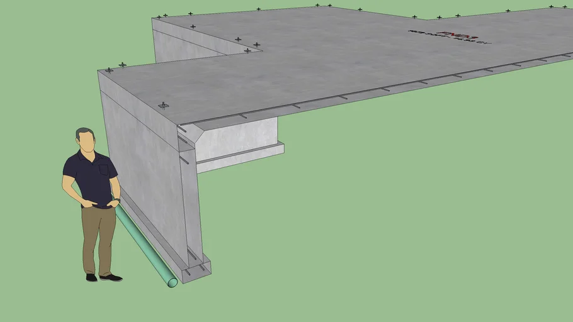The image size is (573, 322).
Task: Select the standing man scale figure
Action: pyautogui.click(x=92, y=204)
